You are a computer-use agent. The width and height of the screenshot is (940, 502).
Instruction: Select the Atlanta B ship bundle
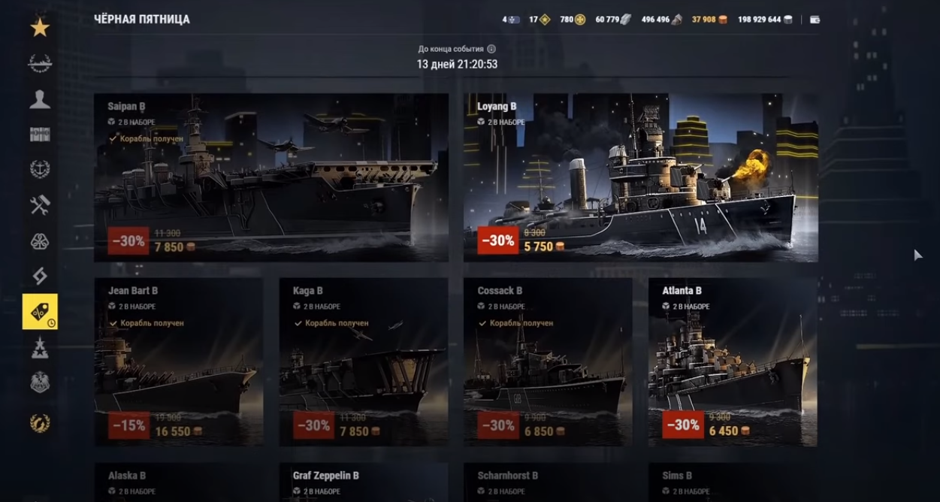tap(733, 362)
